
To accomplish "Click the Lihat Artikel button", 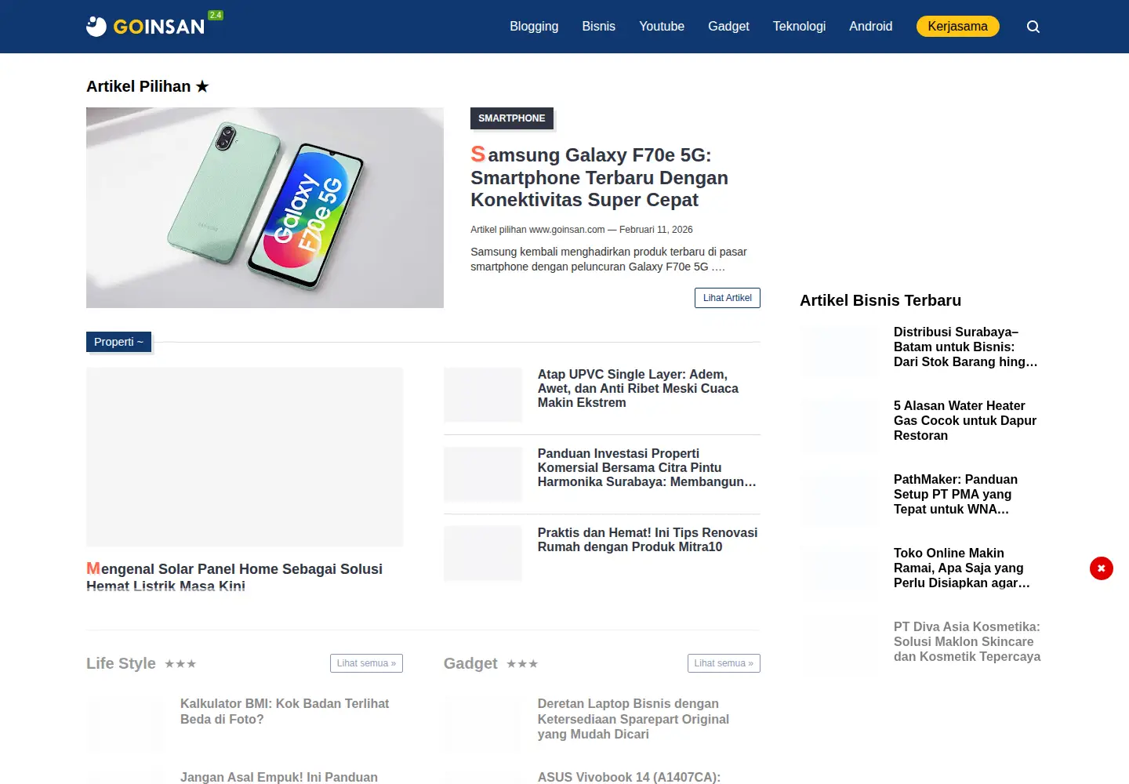I will point(728,298).
